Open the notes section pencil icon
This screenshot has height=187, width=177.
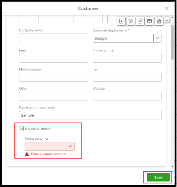tap(140, 21)
